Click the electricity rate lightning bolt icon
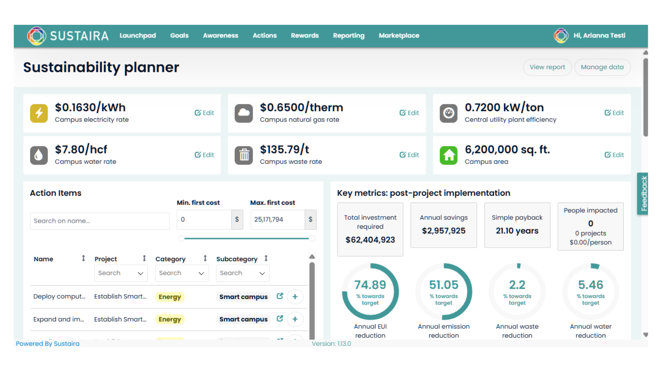Viewport: 662px width, 372px height. [39, 113]
